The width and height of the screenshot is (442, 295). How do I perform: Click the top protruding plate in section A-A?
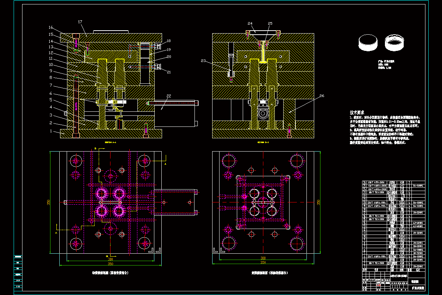coord(110,32)
